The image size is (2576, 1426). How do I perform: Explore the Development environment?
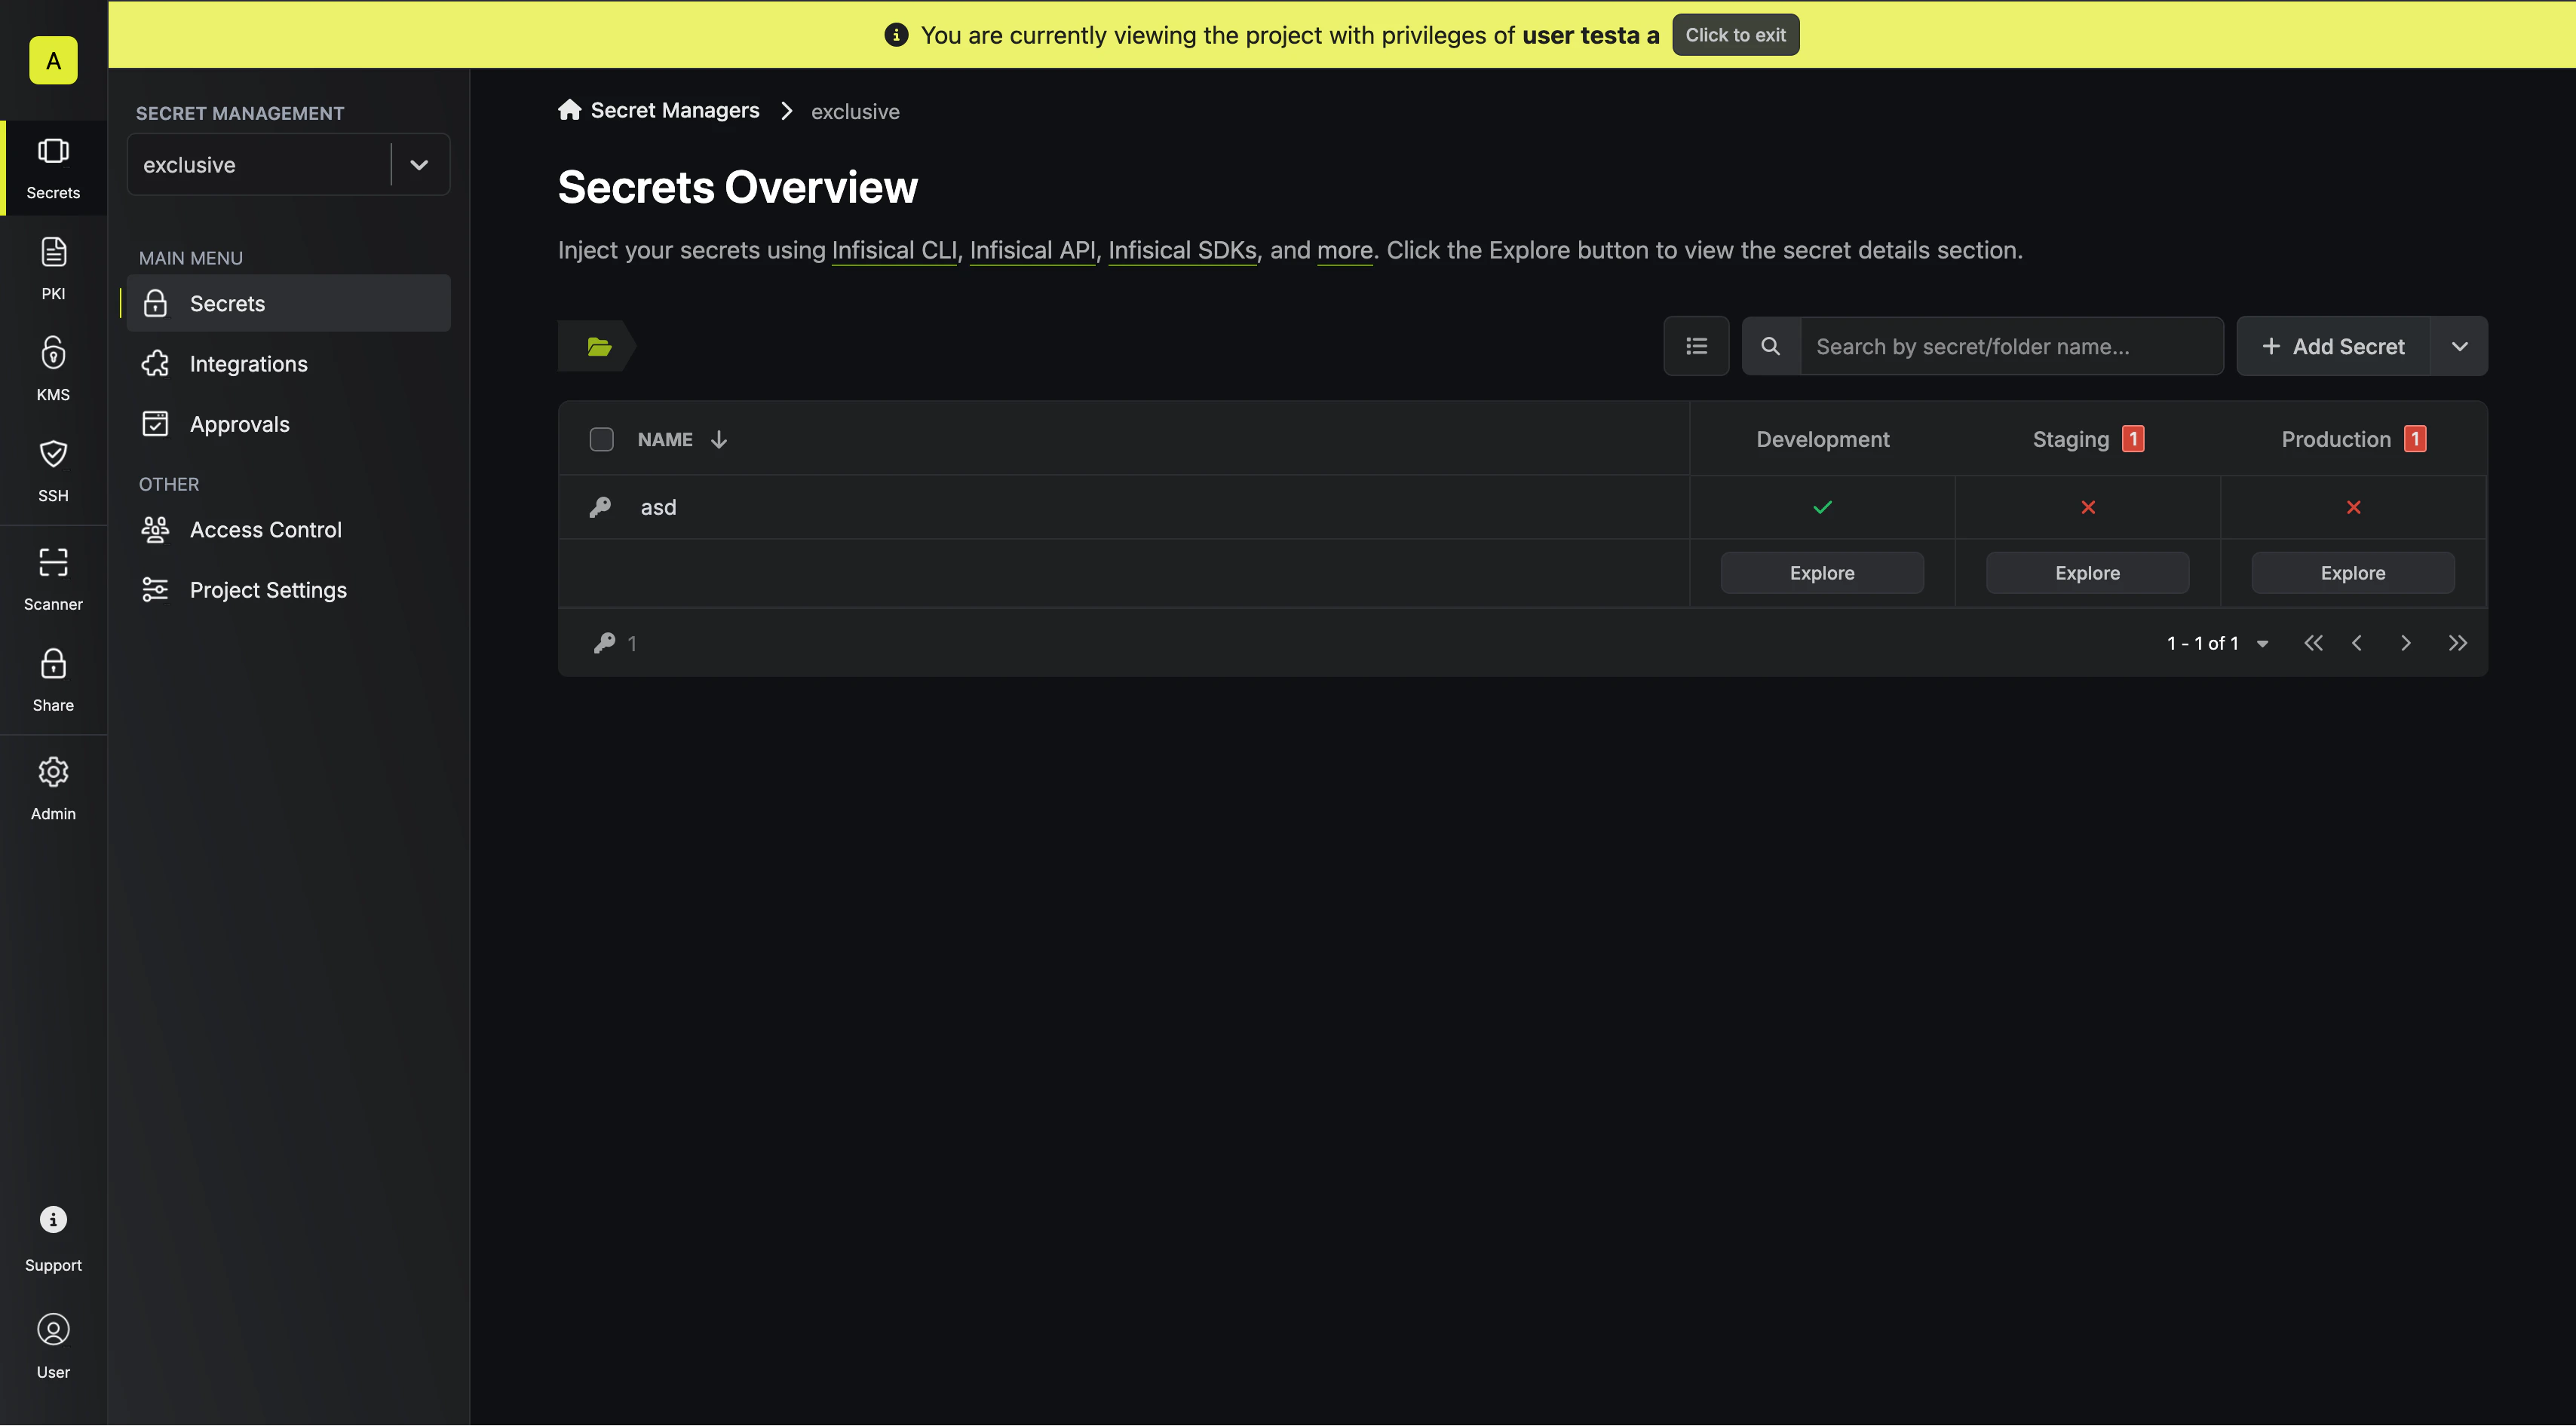pyautogui.click(x=1822, y=574)
